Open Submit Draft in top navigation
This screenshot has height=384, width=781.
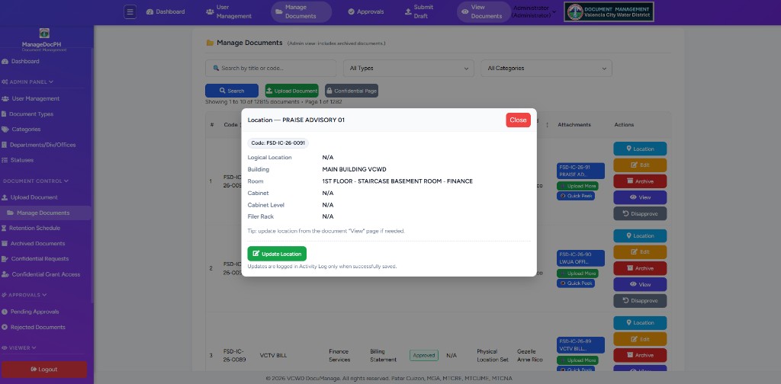click(x=419, y=12)
